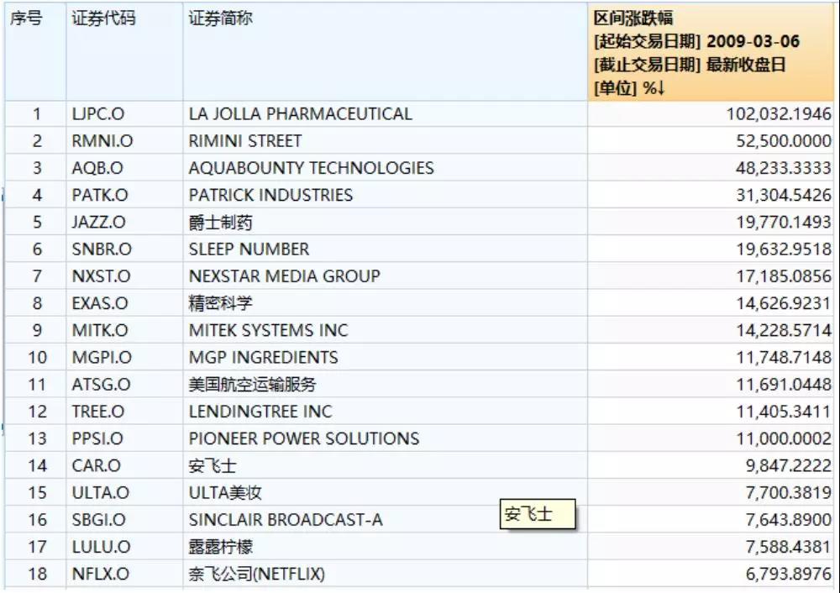
Task: Select ticker ATSG.O
Action: 102,385
